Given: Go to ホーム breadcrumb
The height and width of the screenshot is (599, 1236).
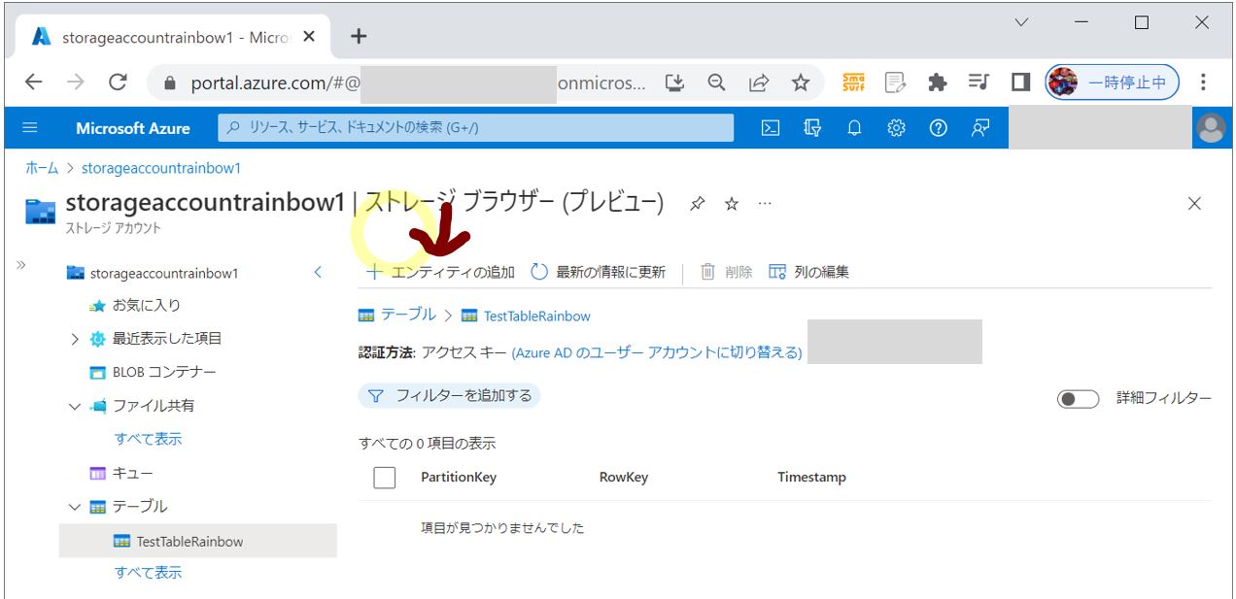Looking at the screenshot, I should click(x=42, y=168).
